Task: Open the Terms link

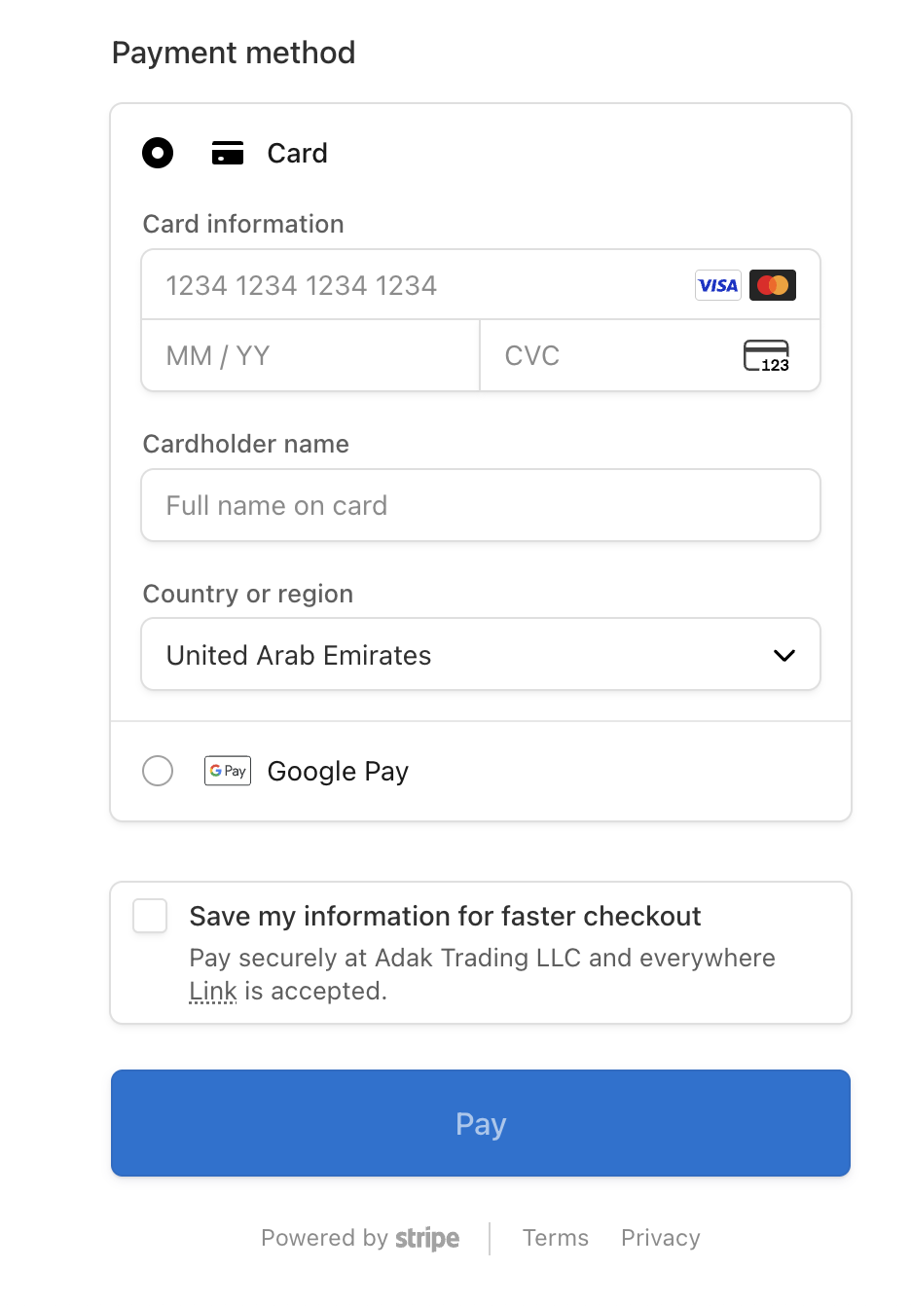Action: pyautogui.click(x=556, y=1238)
